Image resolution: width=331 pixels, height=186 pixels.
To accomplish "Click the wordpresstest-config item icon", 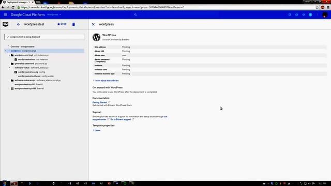I will tap(16, 72).
